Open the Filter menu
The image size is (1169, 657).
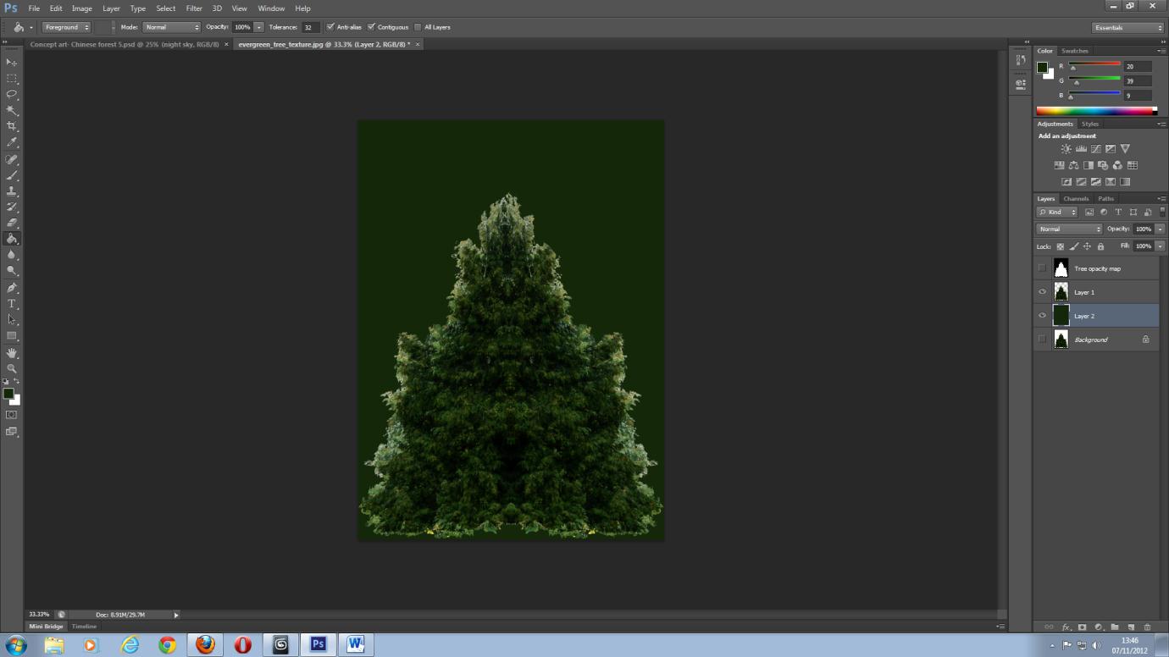tap(194, 8)
